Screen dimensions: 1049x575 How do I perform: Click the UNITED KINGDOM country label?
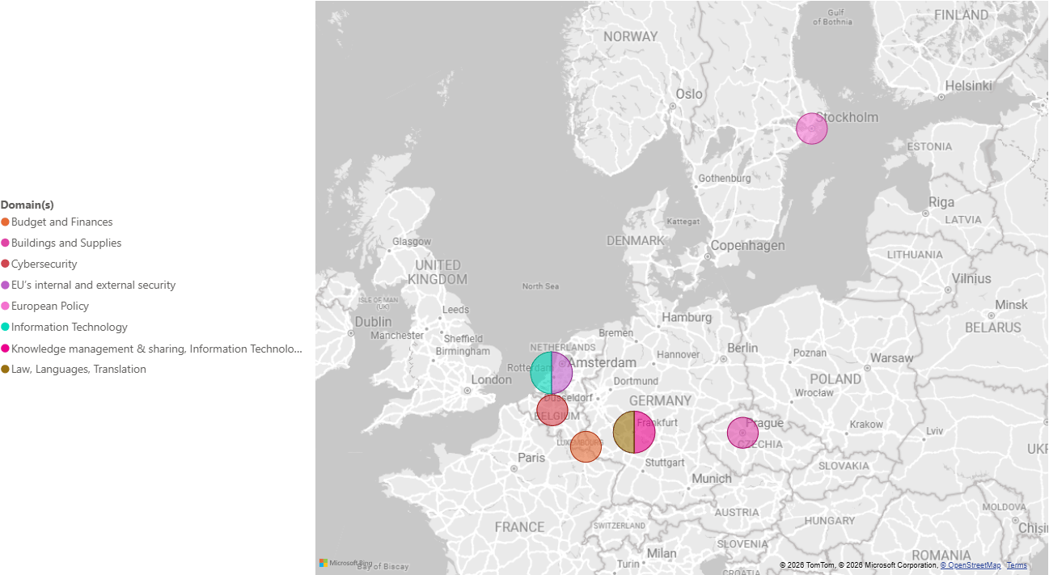(x=438, y=273)
